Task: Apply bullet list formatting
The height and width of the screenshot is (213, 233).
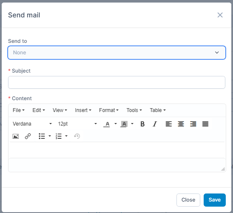Action: click(42, 136)
